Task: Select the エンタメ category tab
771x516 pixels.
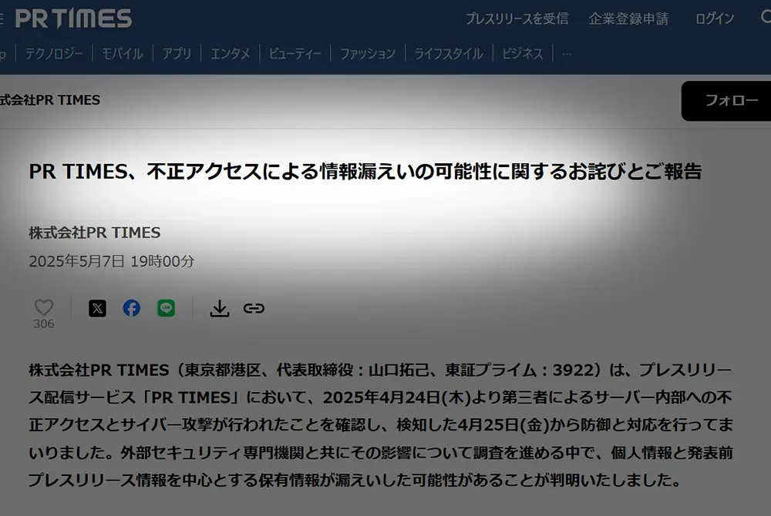Action: pyautogui.click(x=230, y=53)
